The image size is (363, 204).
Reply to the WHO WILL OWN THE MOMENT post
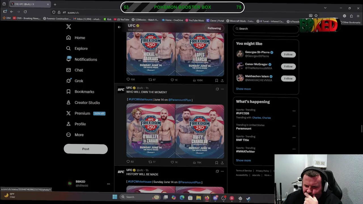pos(130,162)
